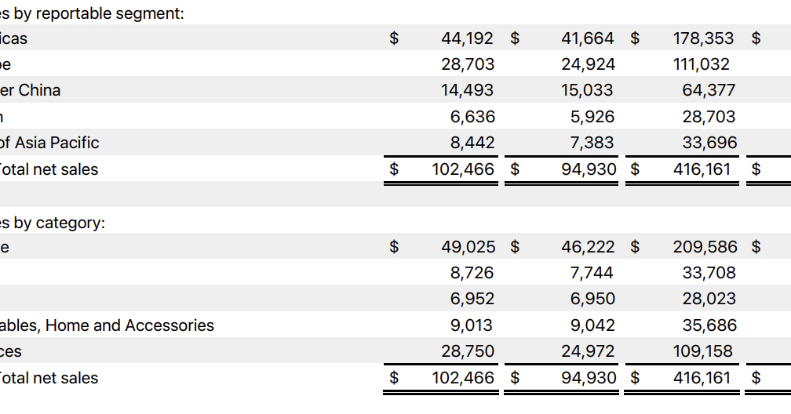This screenshot has width=791, height=414.
Task: Select the 111,032 cell
Action: click(x=702, y=64)
